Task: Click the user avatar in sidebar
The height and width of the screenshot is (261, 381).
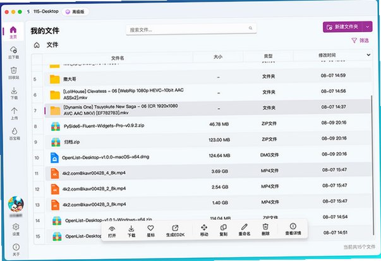Action: [x=16, y=204]
